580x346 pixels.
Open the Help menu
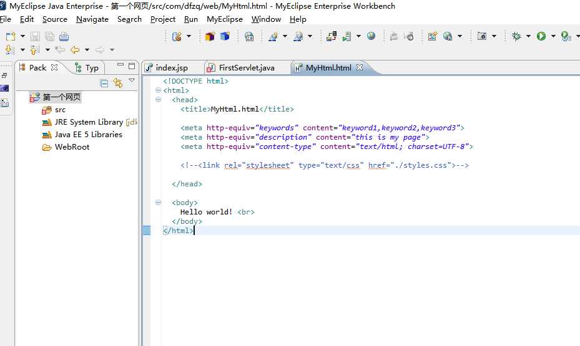(x=298, y=19)
